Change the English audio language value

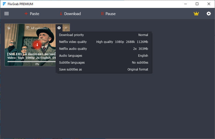click(143, 56)
